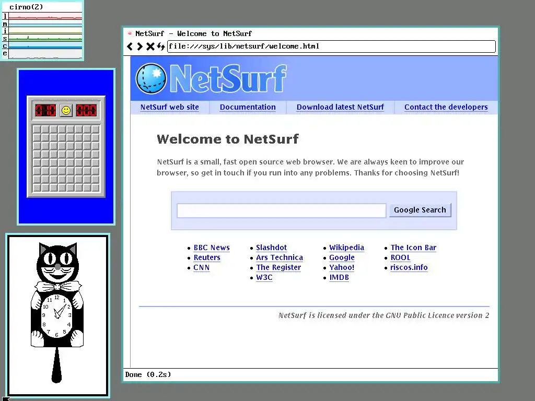The width and height of the screenshot is (535, 401).
Task: Reveal the top-left Minesweeper tile
Action: coord(37,129)
